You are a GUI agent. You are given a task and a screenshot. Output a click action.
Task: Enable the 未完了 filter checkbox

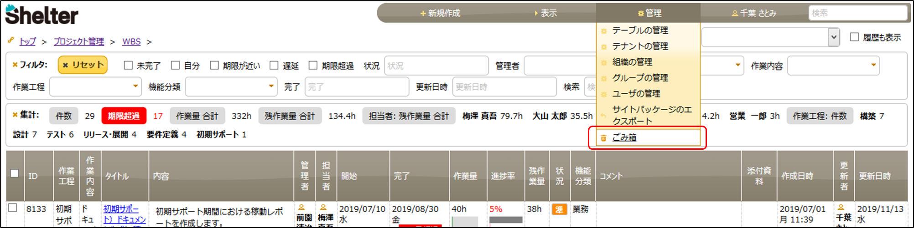(x=128, y=66)
